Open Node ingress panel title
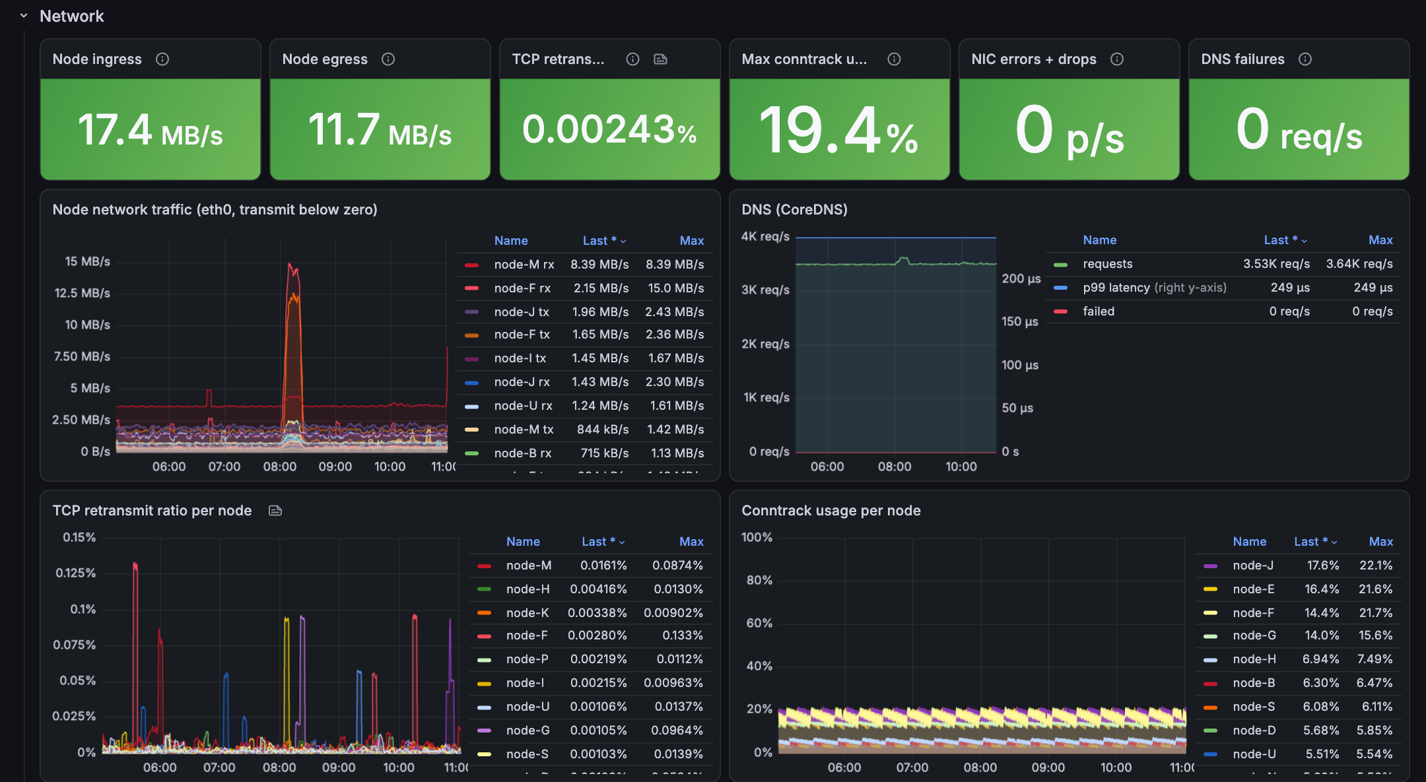This screenshot has width=1426, height=782. (97, 59)
